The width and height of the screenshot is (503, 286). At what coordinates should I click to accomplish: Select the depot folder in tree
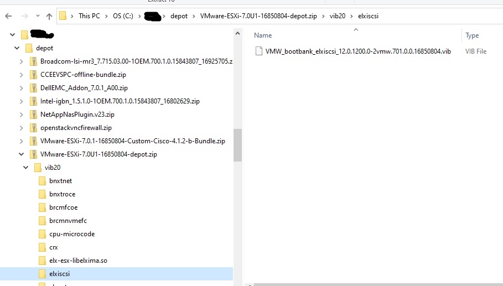(45, 48)
